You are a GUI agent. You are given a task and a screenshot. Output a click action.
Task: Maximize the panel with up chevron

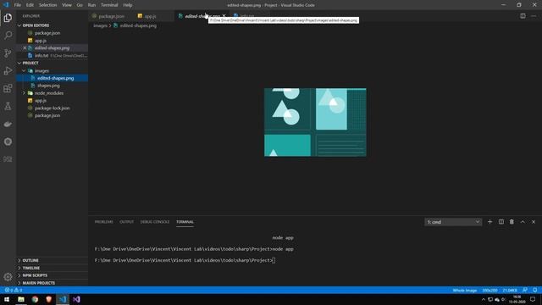[523, 222]
